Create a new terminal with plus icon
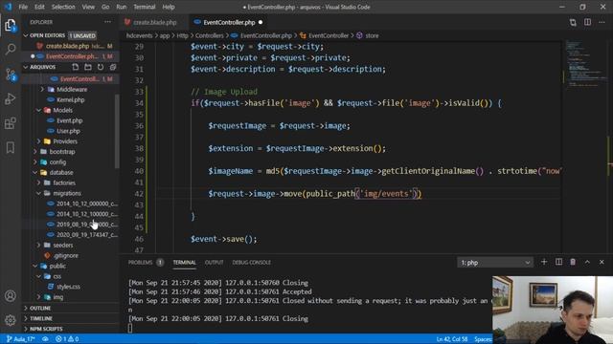 click(544, 262)
